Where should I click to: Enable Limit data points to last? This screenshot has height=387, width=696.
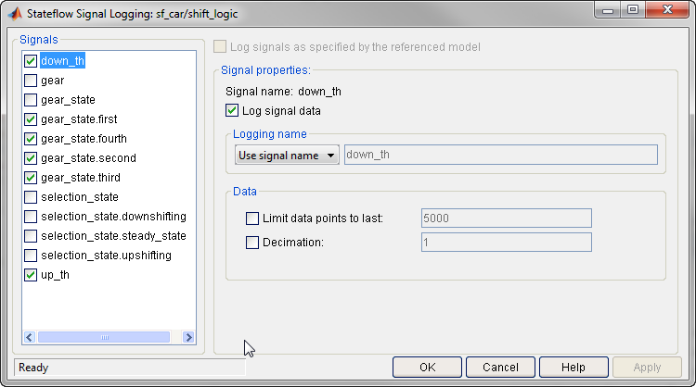(x=252, y=218)
